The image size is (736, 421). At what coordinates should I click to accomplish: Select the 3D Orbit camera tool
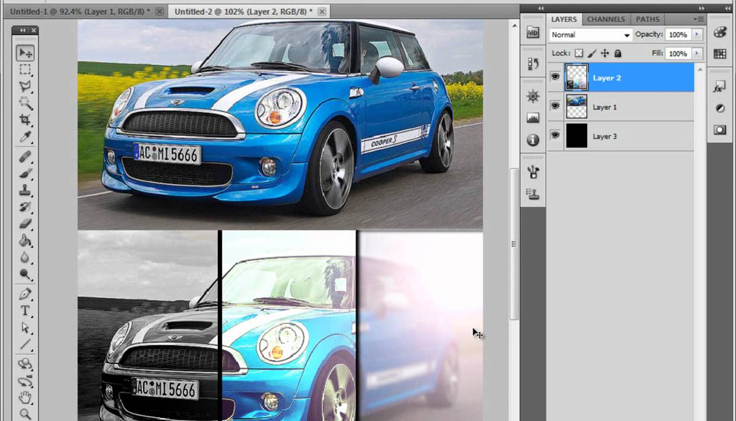(x=25, y=381)
